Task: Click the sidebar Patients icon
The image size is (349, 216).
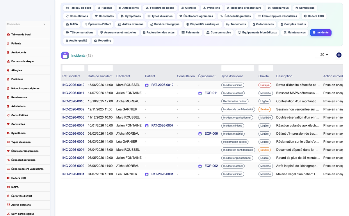Action: 8,44
